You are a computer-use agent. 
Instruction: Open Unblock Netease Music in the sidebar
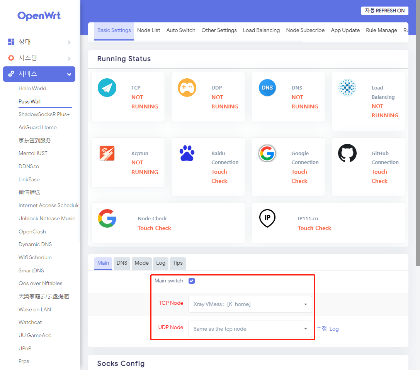point(47,219)
